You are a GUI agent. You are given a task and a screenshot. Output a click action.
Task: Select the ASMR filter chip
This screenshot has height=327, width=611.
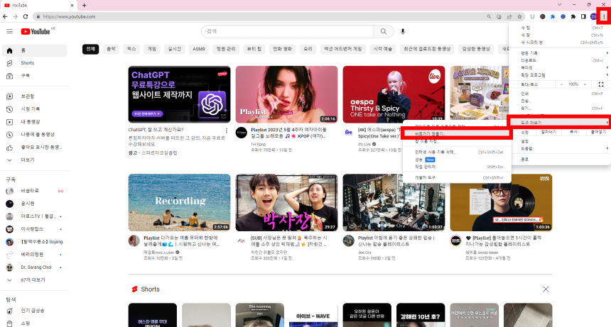[199, 49]
